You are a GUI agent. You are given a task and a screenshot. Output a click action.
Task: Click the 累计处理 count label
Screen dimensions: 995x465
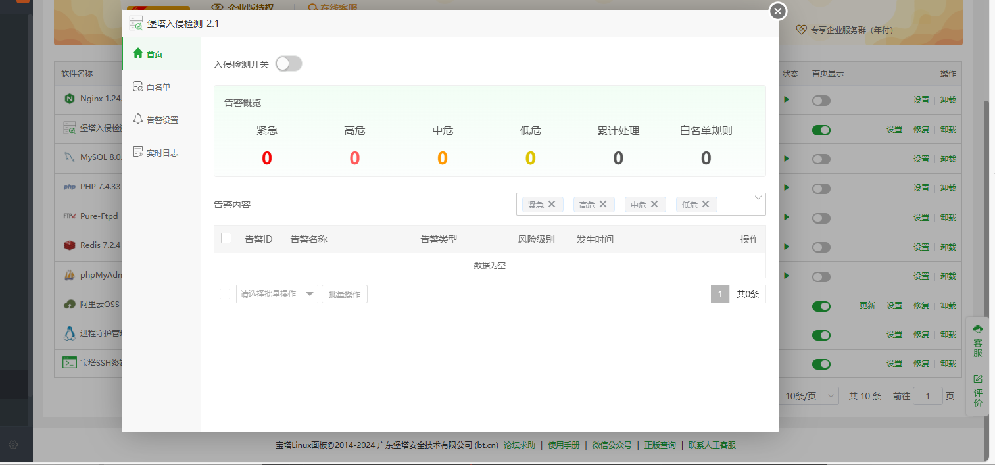tap(618, 130)
